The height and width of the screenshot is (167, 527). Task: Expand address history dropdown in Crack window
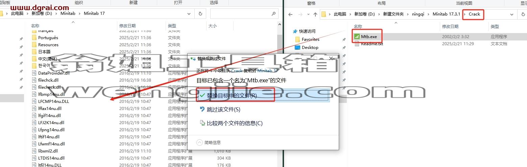pos(512,14)
